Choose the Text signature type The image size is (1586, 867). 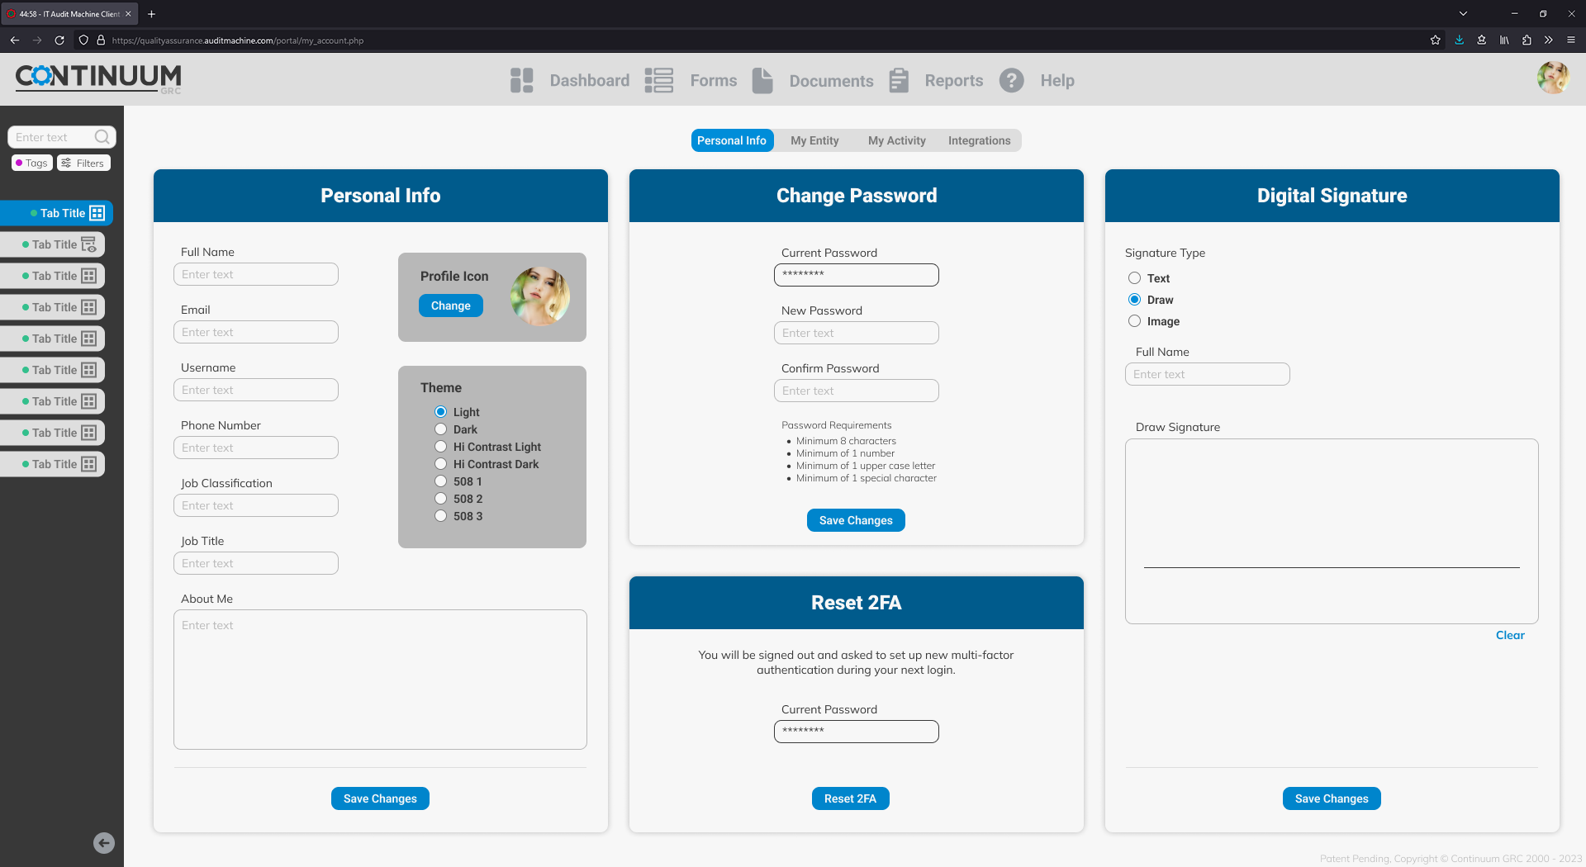pos(1135,278)
